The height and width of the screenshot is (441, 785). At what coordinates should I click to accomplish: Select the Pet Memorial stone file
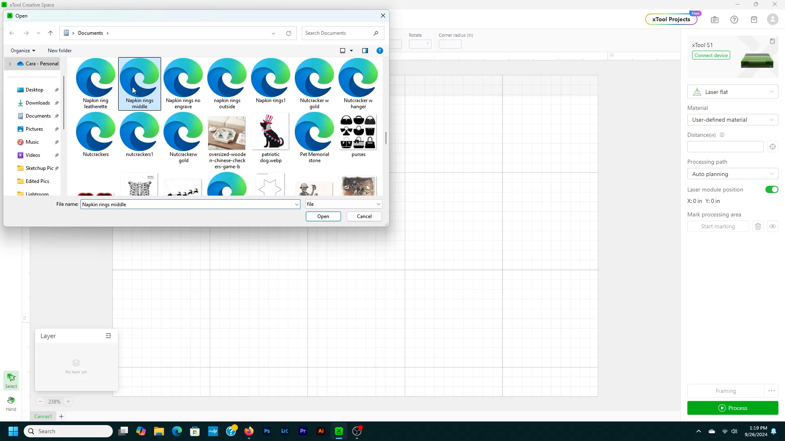(x=314, y=138)
